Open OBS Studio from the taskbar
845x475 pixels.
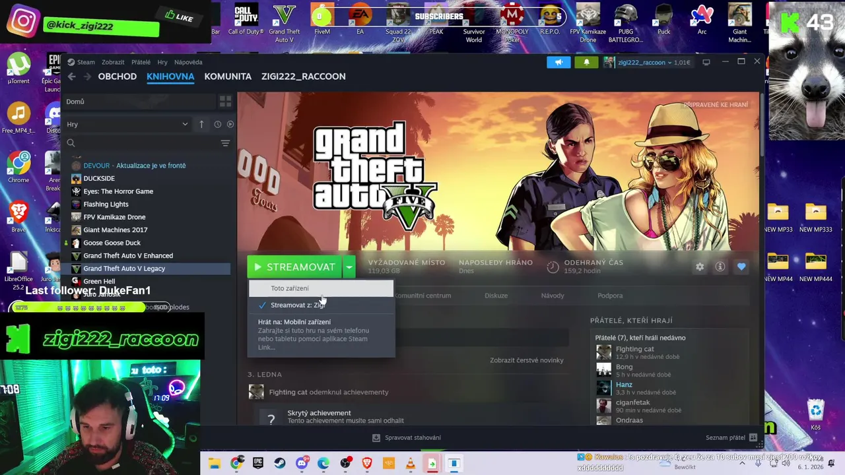click(345, 464)
